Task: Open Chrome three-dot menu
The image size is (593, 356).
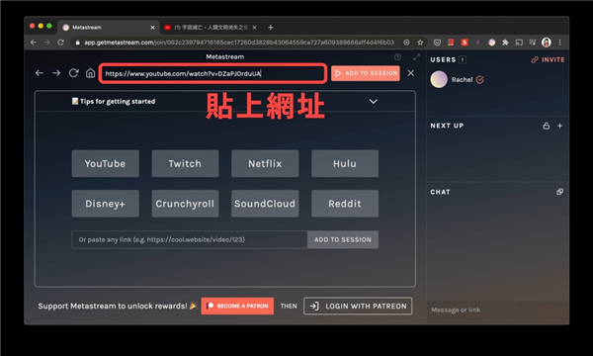Action: click(x=560, y=43)
